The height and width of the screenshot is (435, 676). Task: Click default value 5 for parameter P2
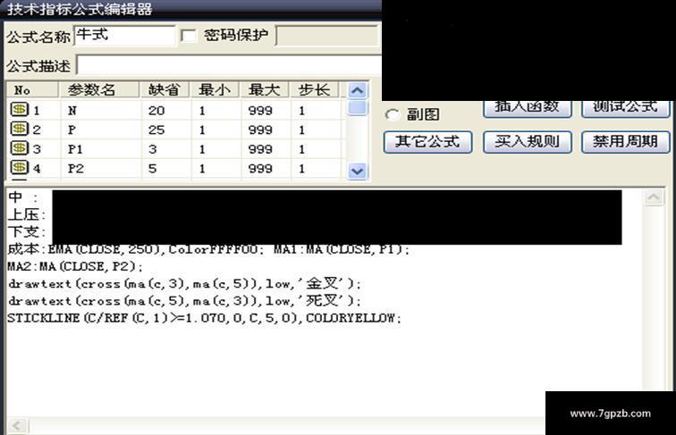coord(153,169)
